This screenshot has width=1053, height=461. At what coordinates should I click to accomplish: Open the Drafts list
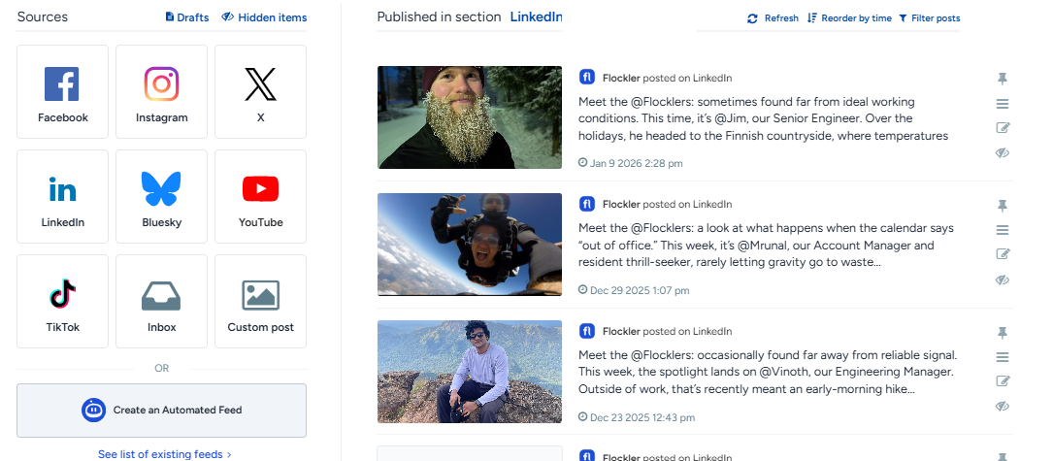click(187, 17)
